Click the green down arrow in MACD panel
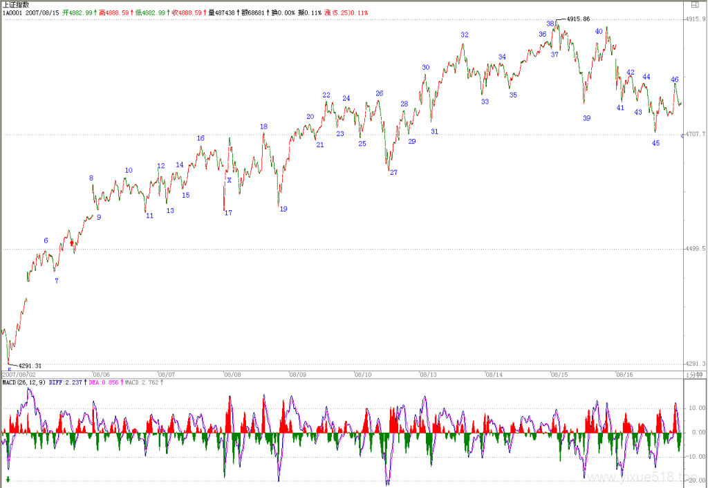Screen dimensions: 708x488 point(8,480)
